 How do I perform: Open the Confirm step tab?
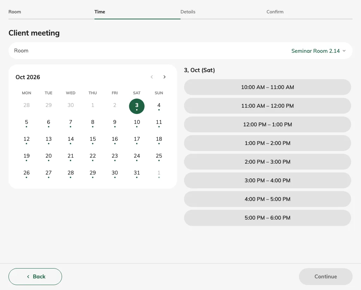tap(275, 12)
